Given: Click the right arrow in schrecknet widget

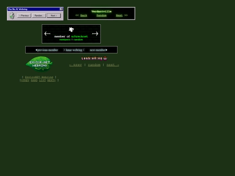Looking at the screenshot, I should 95,33.
